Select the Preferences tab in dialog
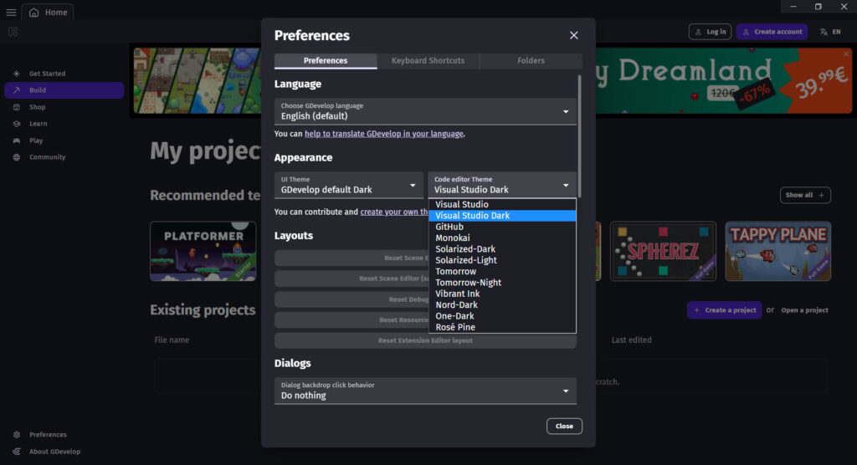 click(326, 61)
